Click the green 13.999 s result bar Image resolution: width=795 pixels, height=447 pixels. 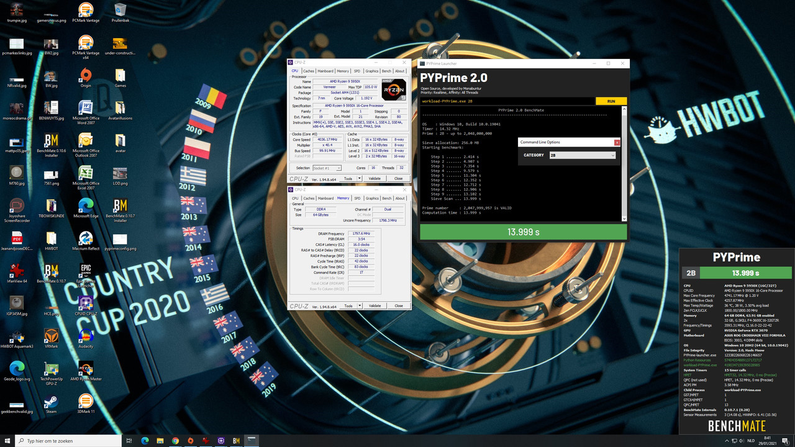tap(524, 232)
